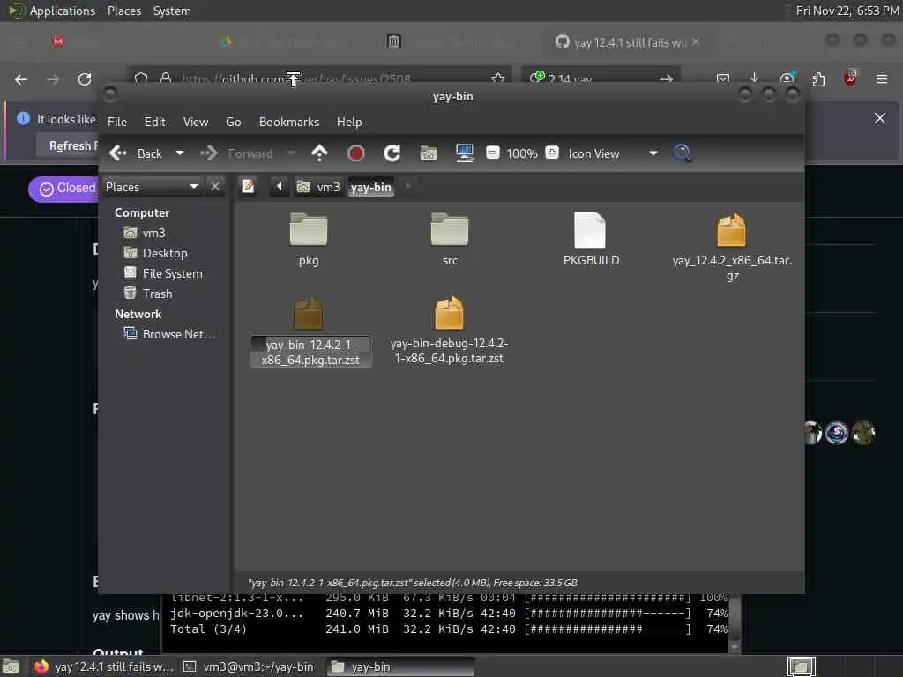Open the file manager search icon
The image size is (903, 677).
coord(683,153)
